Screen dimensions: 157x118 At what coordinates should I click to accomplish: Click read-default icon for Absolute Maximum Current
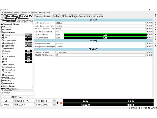click(x=150, y=29)
